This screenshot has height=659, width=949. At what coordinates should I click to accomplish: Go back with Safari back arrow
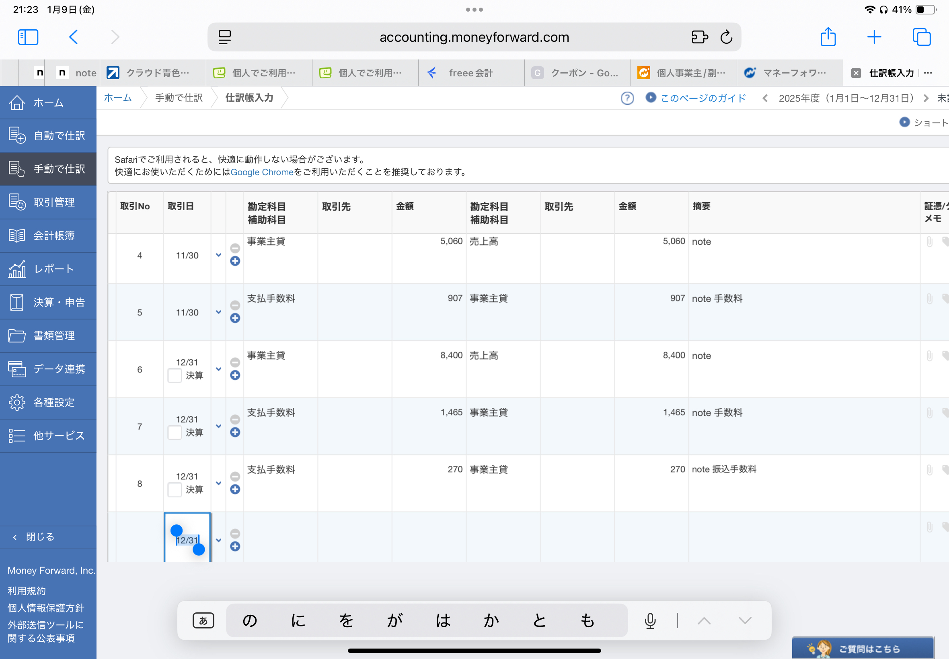pos(74,37)
